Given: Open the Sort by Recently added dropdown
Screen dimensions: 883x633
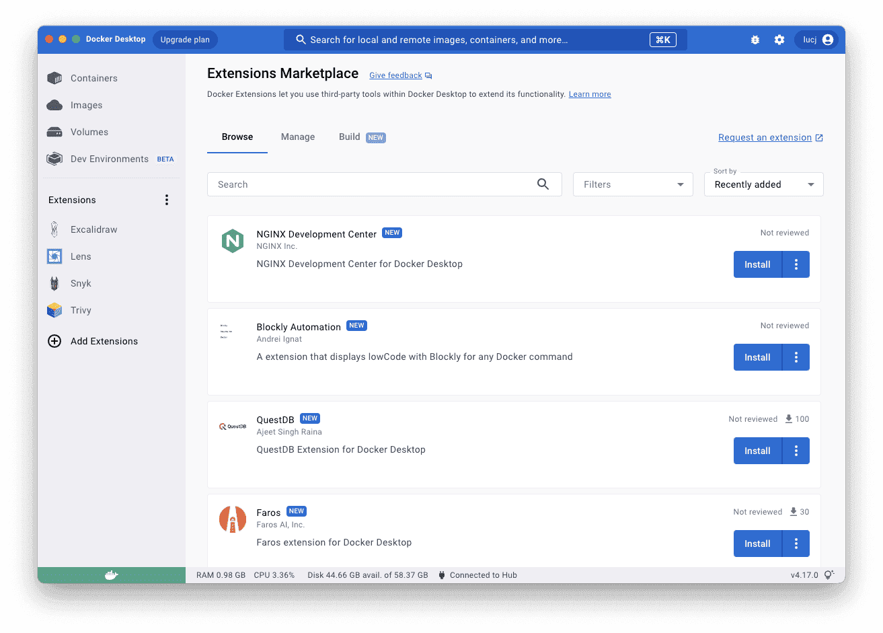Looking at the screenshot, I should 764,184.
